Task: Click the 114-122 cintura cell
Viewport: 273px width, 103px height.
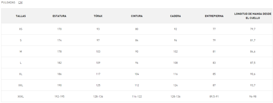Action: point(137,96)
